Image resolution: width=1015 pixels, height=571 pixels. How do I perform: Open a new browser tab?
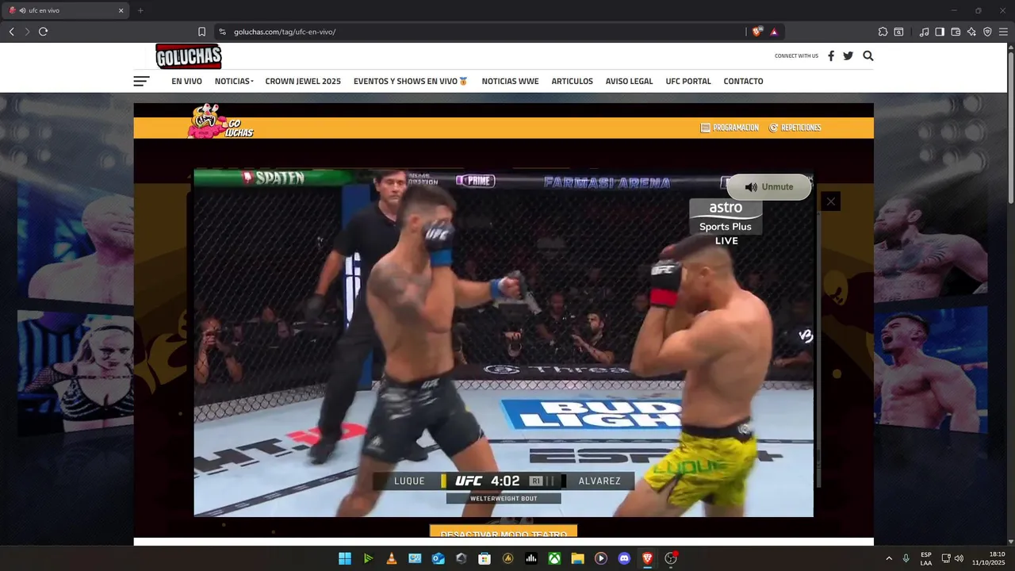[140, 10]
